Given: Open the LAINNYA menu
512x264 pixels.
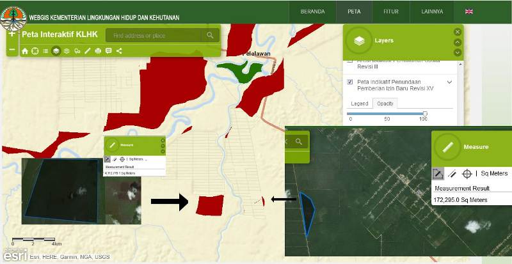Looking at the screenshot, I should click(x=432, y=12).
